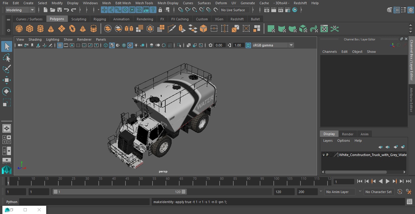Toggle layer visibility V box

click(x=324, y=155)
